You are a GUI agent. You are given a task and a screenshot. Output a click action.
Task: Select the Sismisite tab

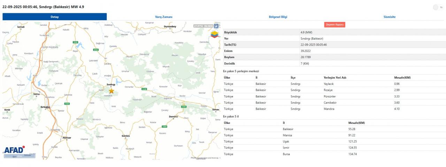pos(389,17)
